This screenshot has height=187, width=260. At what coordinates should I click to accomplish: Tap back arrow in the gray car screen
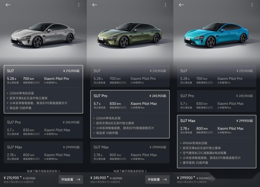click(x=8, y=5)
